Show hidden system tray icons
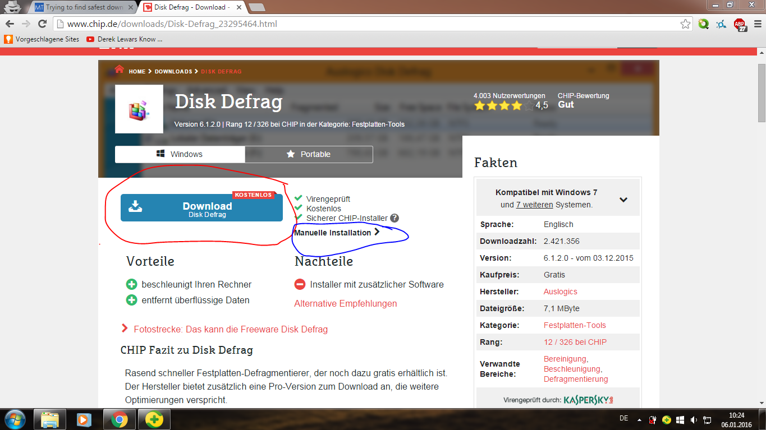Screen dimensions: 766x430 [639, 419]
